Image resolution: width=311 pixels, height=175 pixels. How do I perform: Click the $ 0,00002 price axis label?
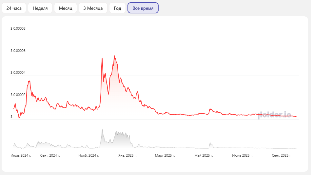[18, 95]
